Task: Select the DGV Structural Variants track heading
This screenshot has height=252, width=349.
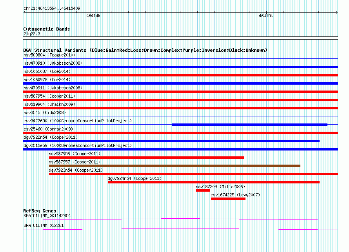Action: point(145,50)
